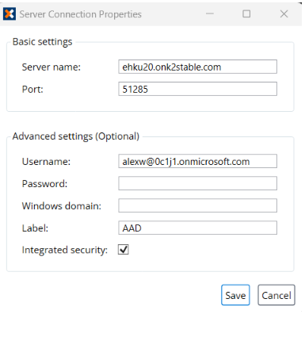Click the Basic settings group heading
Image resolution: width=305 pixels, height=341 pixels.
coord(42,42)
